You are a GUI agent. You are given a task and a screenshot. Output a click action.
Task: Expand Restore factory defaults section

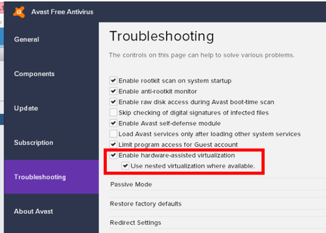[218, 203]
